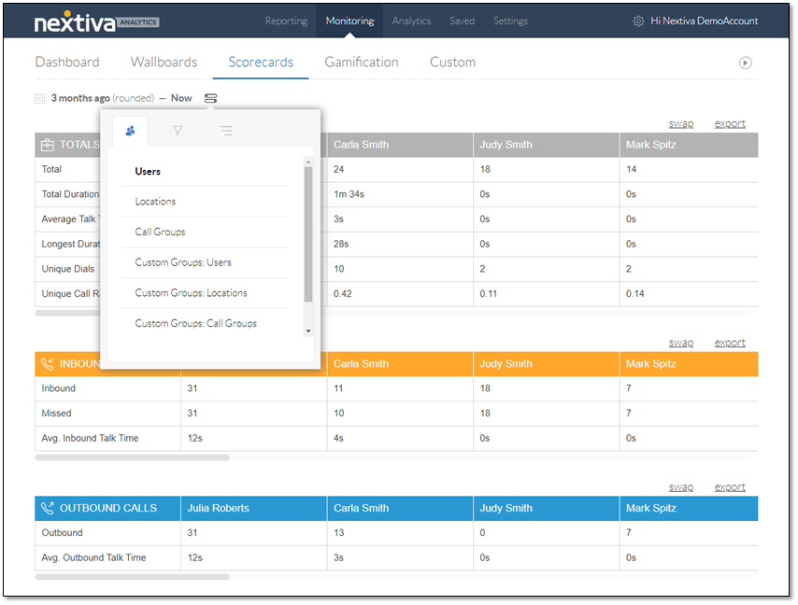Open the funnel filter tab icon
This screenshot has height=605, width=798.
point(178,131)
